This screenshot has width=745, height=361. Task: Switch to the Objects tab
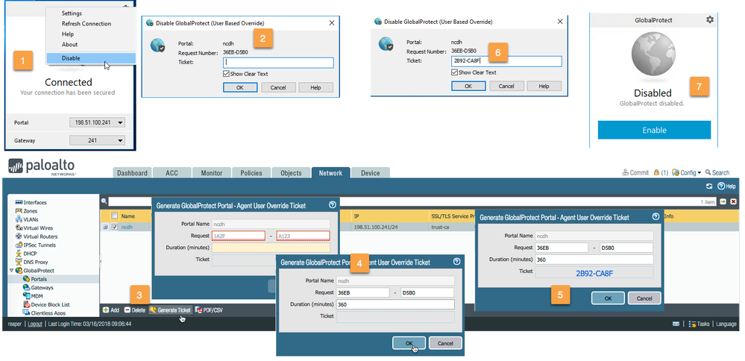(x=292, y=173)
